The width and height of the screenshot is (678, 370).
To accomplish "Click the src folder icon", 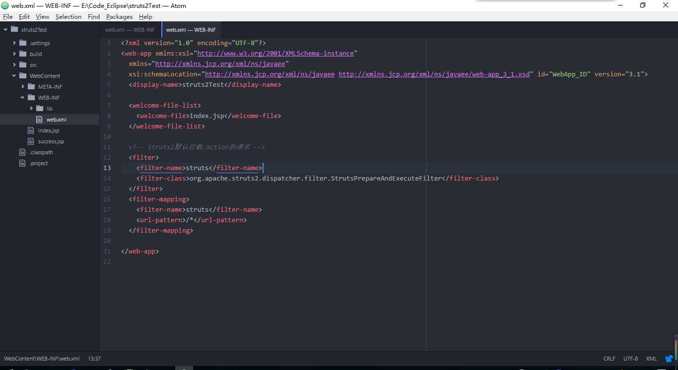I will coord(23,64).
